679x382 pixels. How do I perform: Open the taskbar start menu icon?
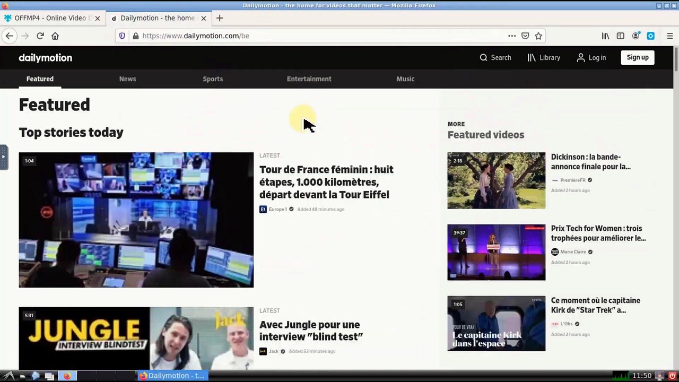pyautogui.click(x=9, y=376)
